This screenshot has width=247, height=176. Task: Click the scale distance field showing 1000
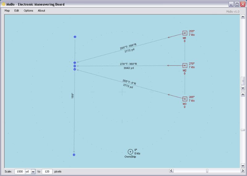point(20,171)
